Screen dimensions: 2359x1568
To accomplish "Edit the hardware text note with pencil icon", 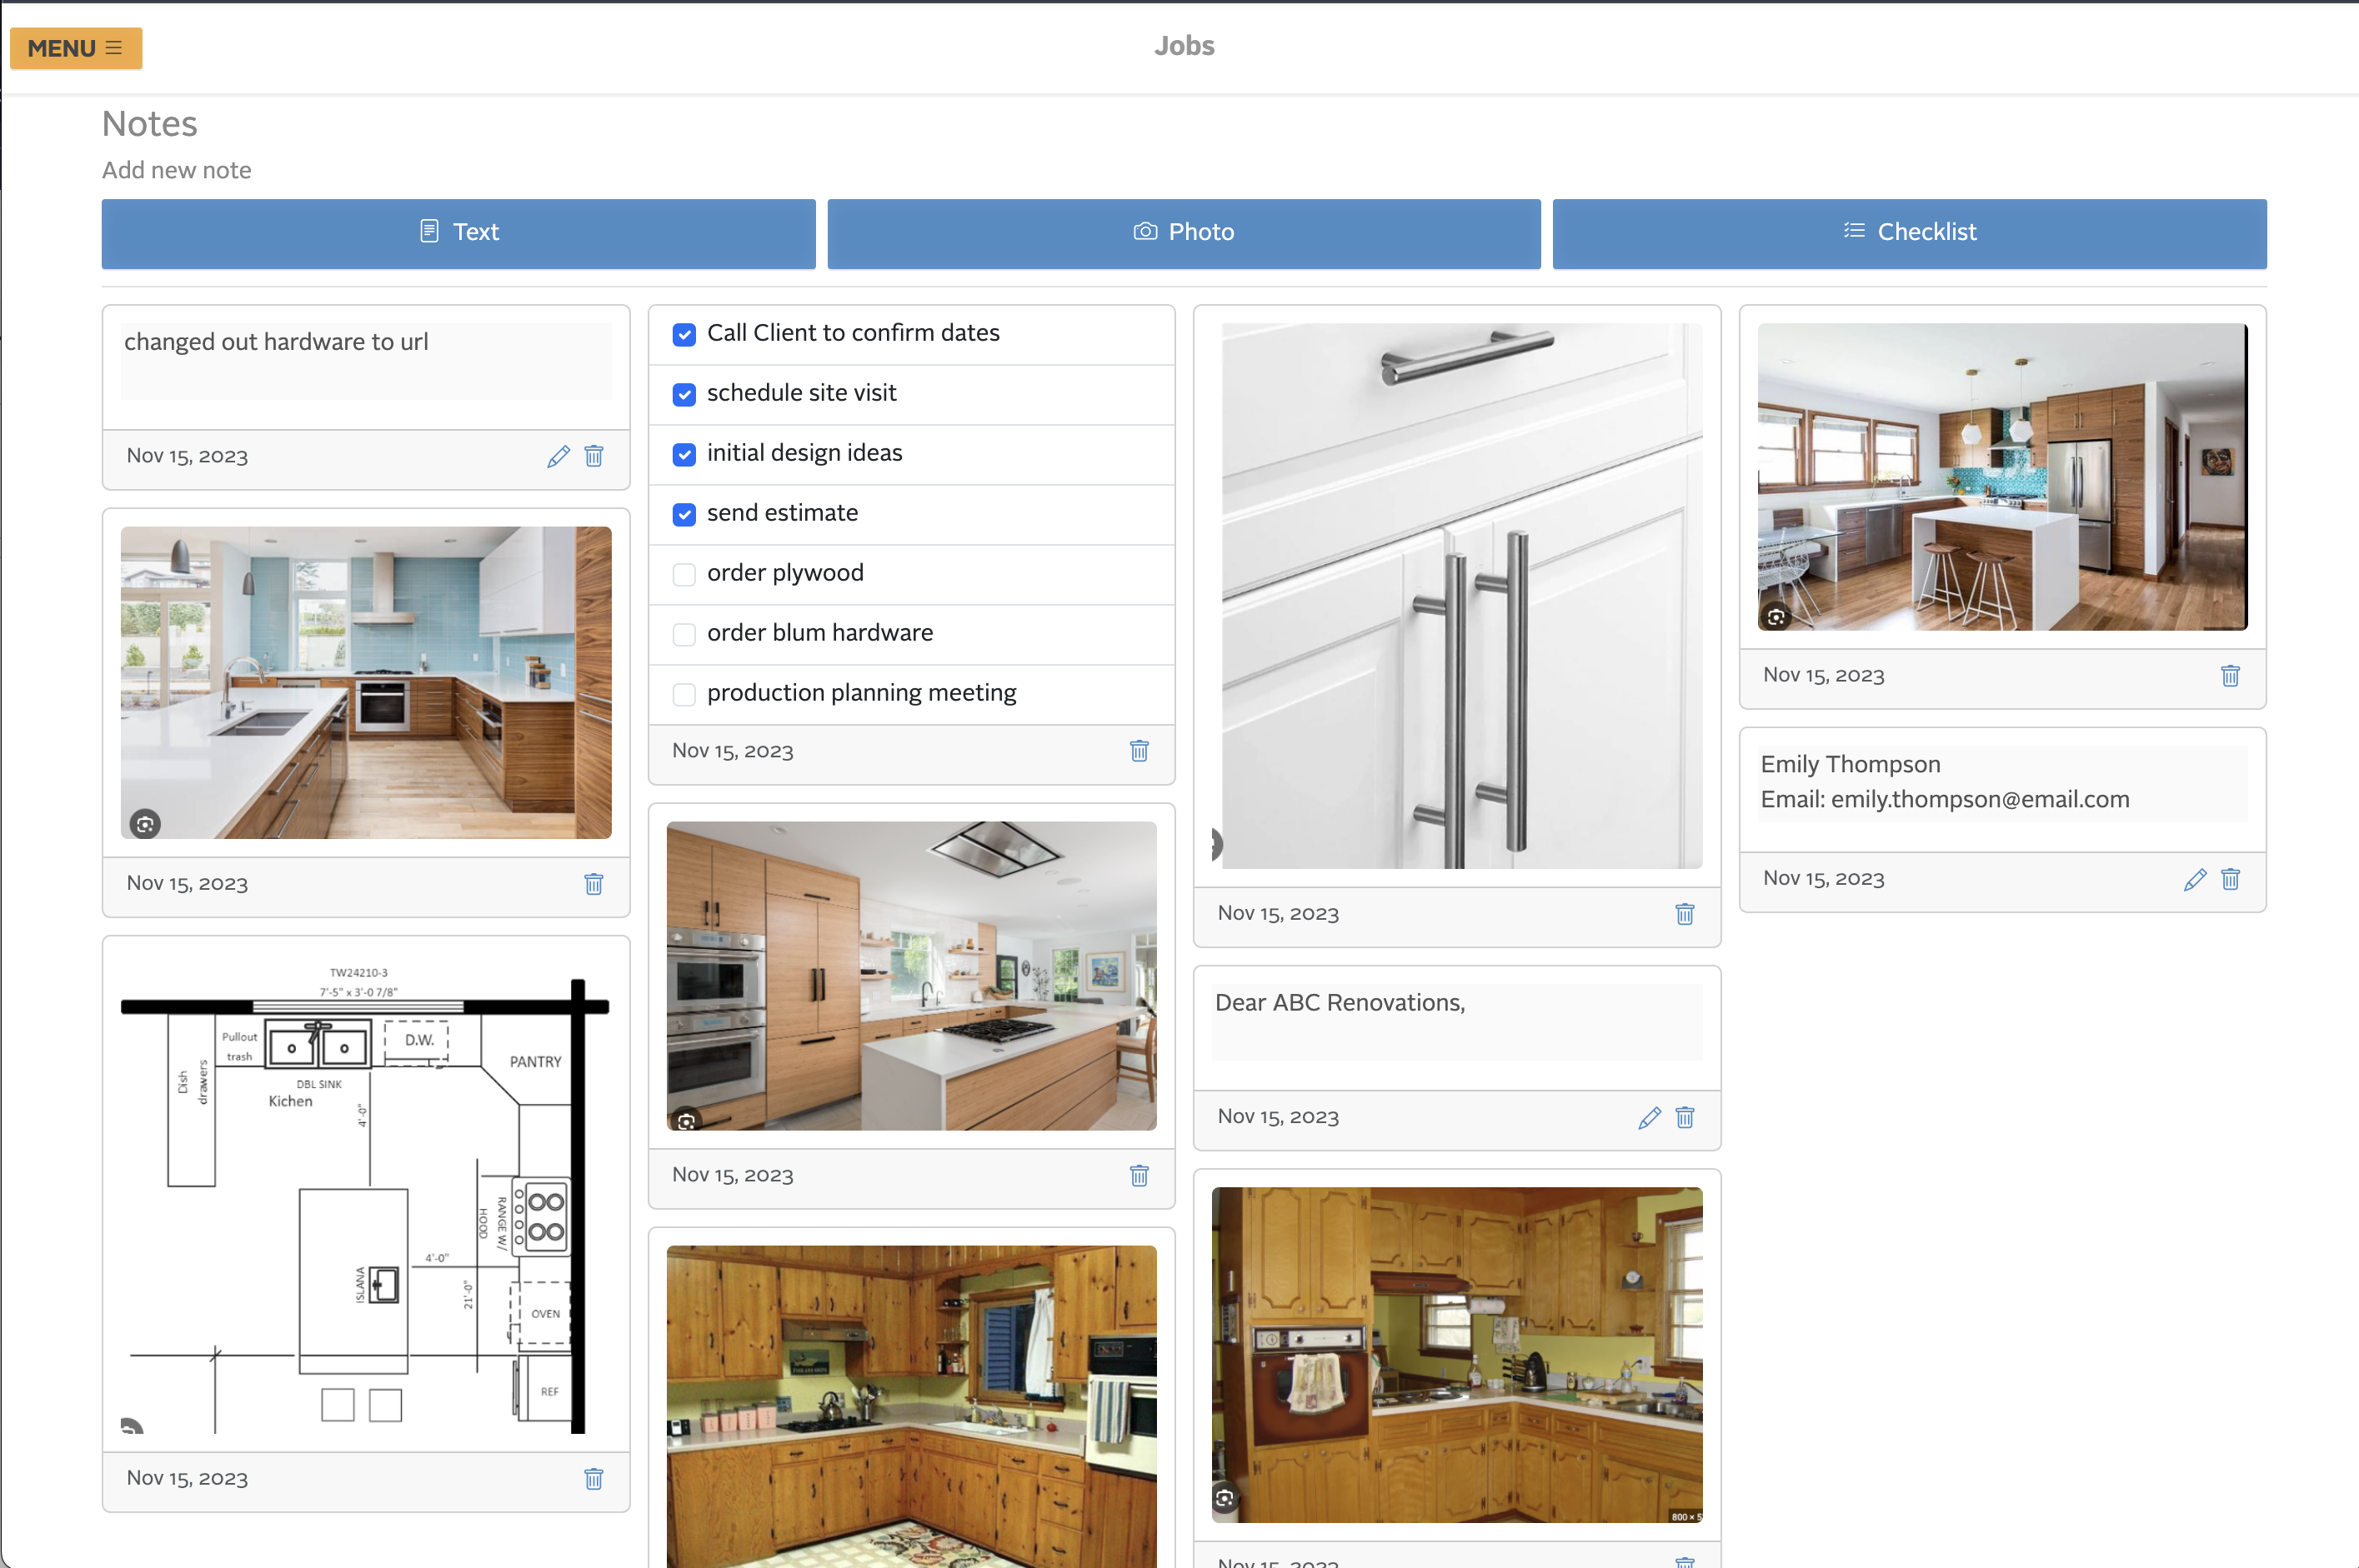I will tap(558, 457).
